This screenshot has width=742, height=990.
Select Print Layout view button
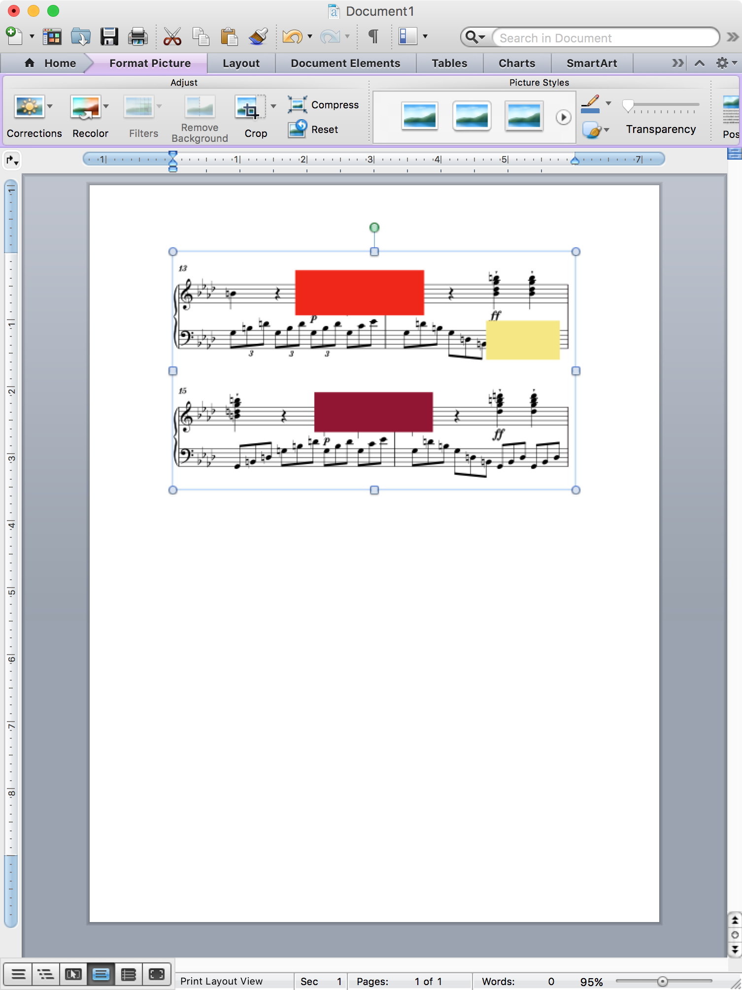coord(101,974)
